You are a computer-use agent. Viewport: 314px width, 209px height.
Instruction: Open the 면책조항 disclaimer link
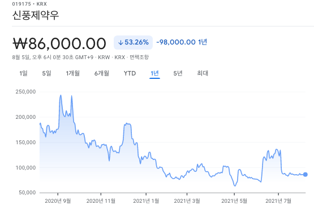(139, 57)
